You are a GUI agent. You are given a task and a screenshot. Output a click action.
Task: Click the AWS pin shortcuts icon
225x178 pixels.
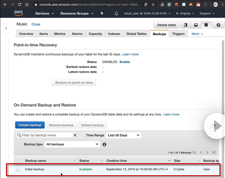click(102, 13)
